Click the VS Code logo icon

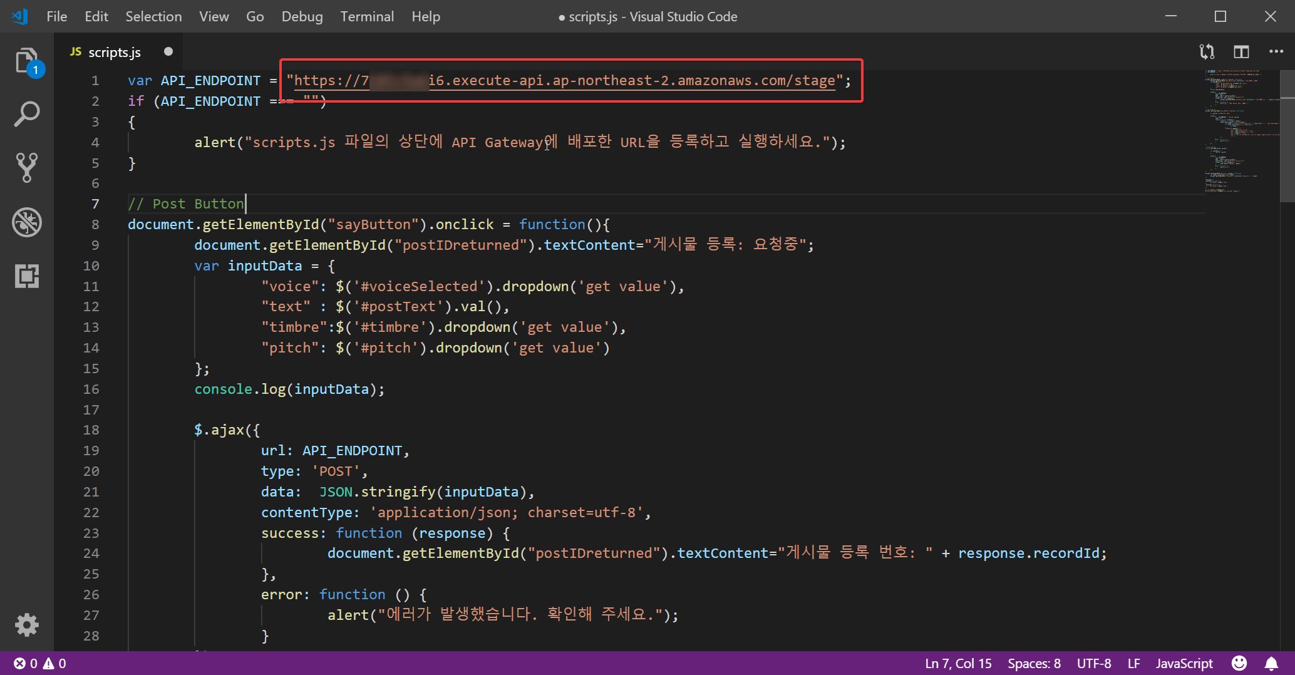pyautogui.click(x=20, y=16)
